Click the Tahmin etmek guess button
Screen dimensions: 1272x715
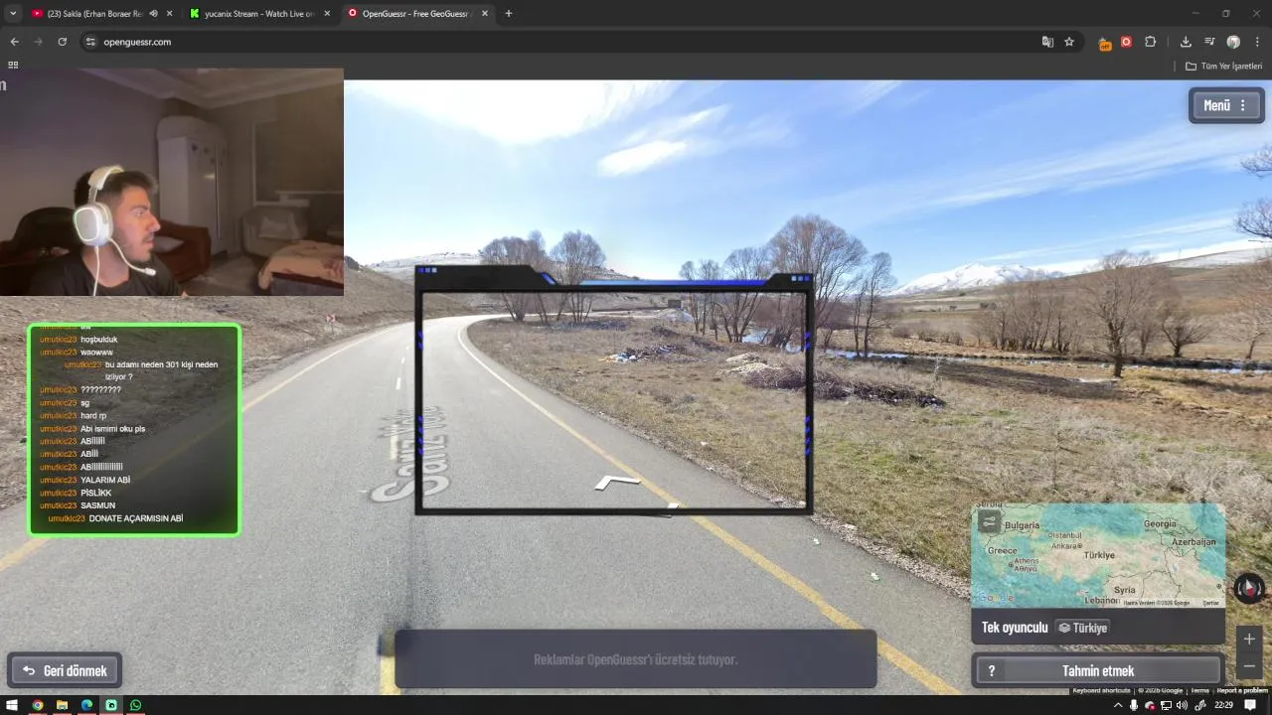coord(1097,670)
